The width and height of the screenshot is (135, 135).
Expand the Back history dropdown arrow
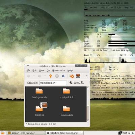[34, 76]
